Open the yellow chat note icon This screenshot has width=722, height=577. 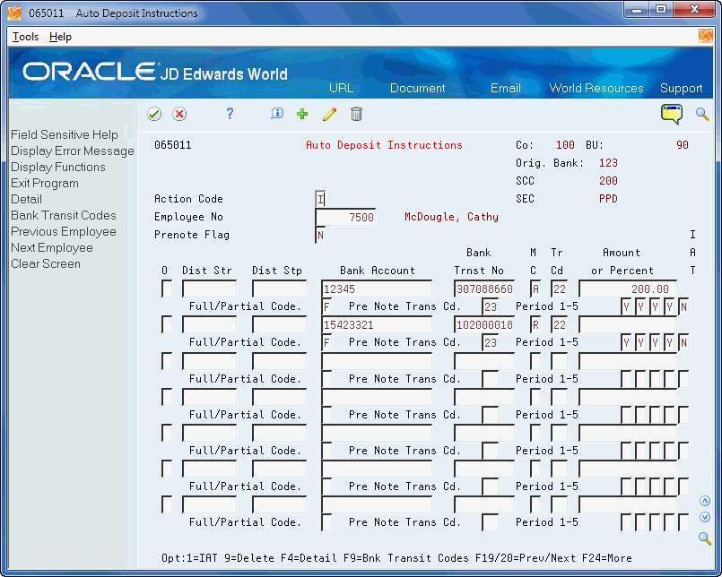tap(672, 114)
